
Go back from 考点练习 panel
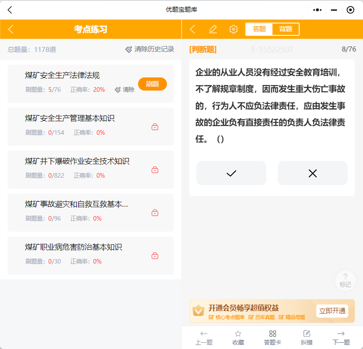click(11, 30)
